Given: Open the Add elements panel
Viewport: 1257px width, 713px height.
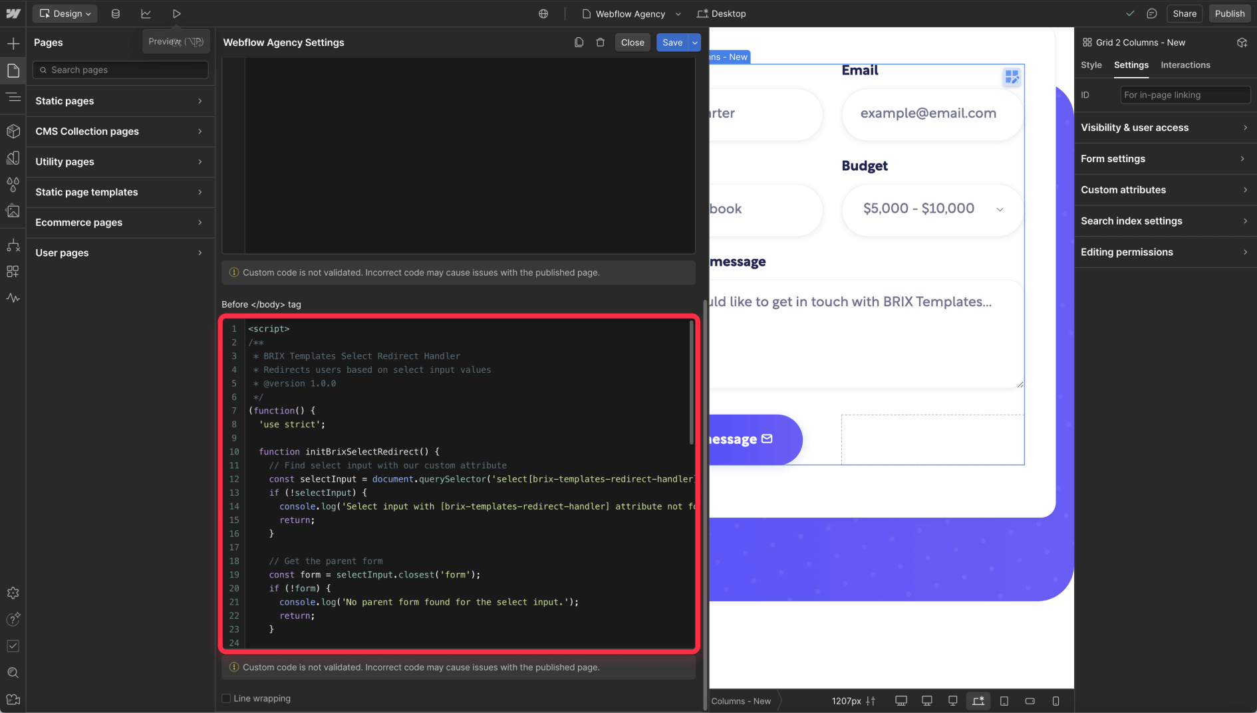Looking at the screenshot, I should click(x=13, y=44).
